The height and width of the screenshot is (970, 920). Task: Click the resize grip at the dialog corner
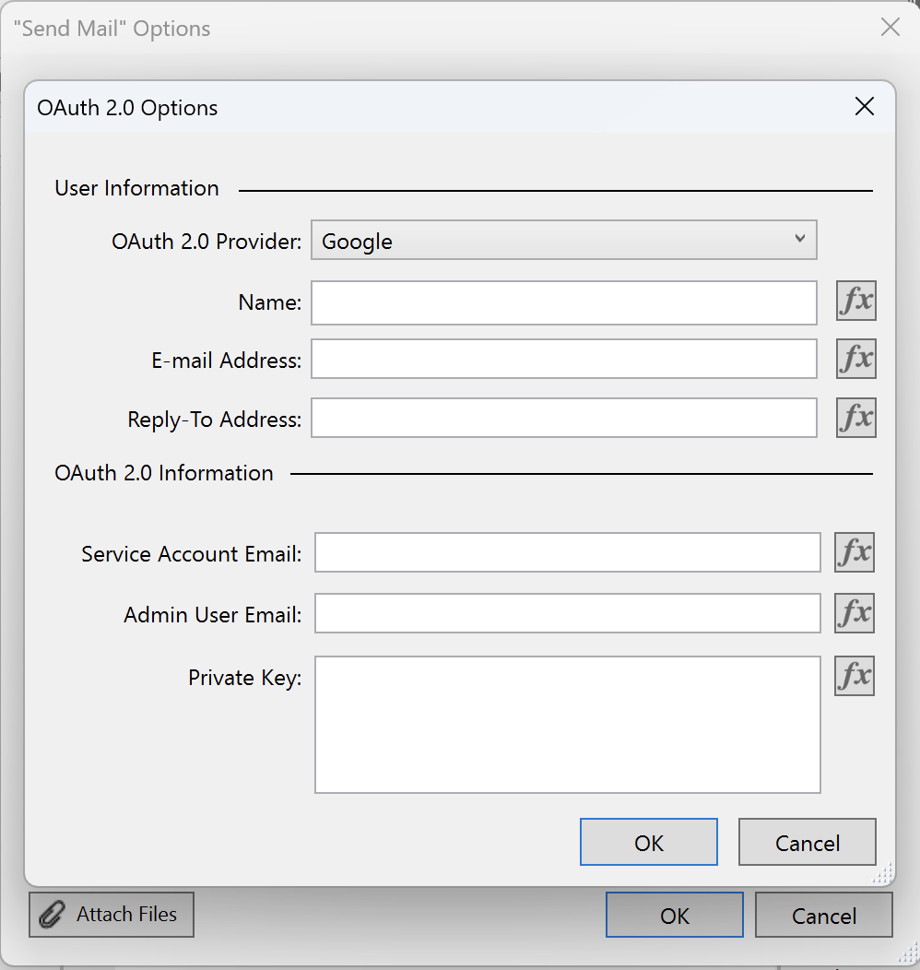click(881, 871)
